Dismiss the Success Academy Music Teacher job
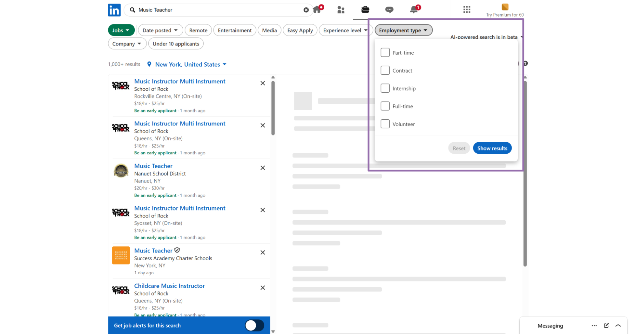635x334 pixels. pyautogui.click(x=263, y=253)
